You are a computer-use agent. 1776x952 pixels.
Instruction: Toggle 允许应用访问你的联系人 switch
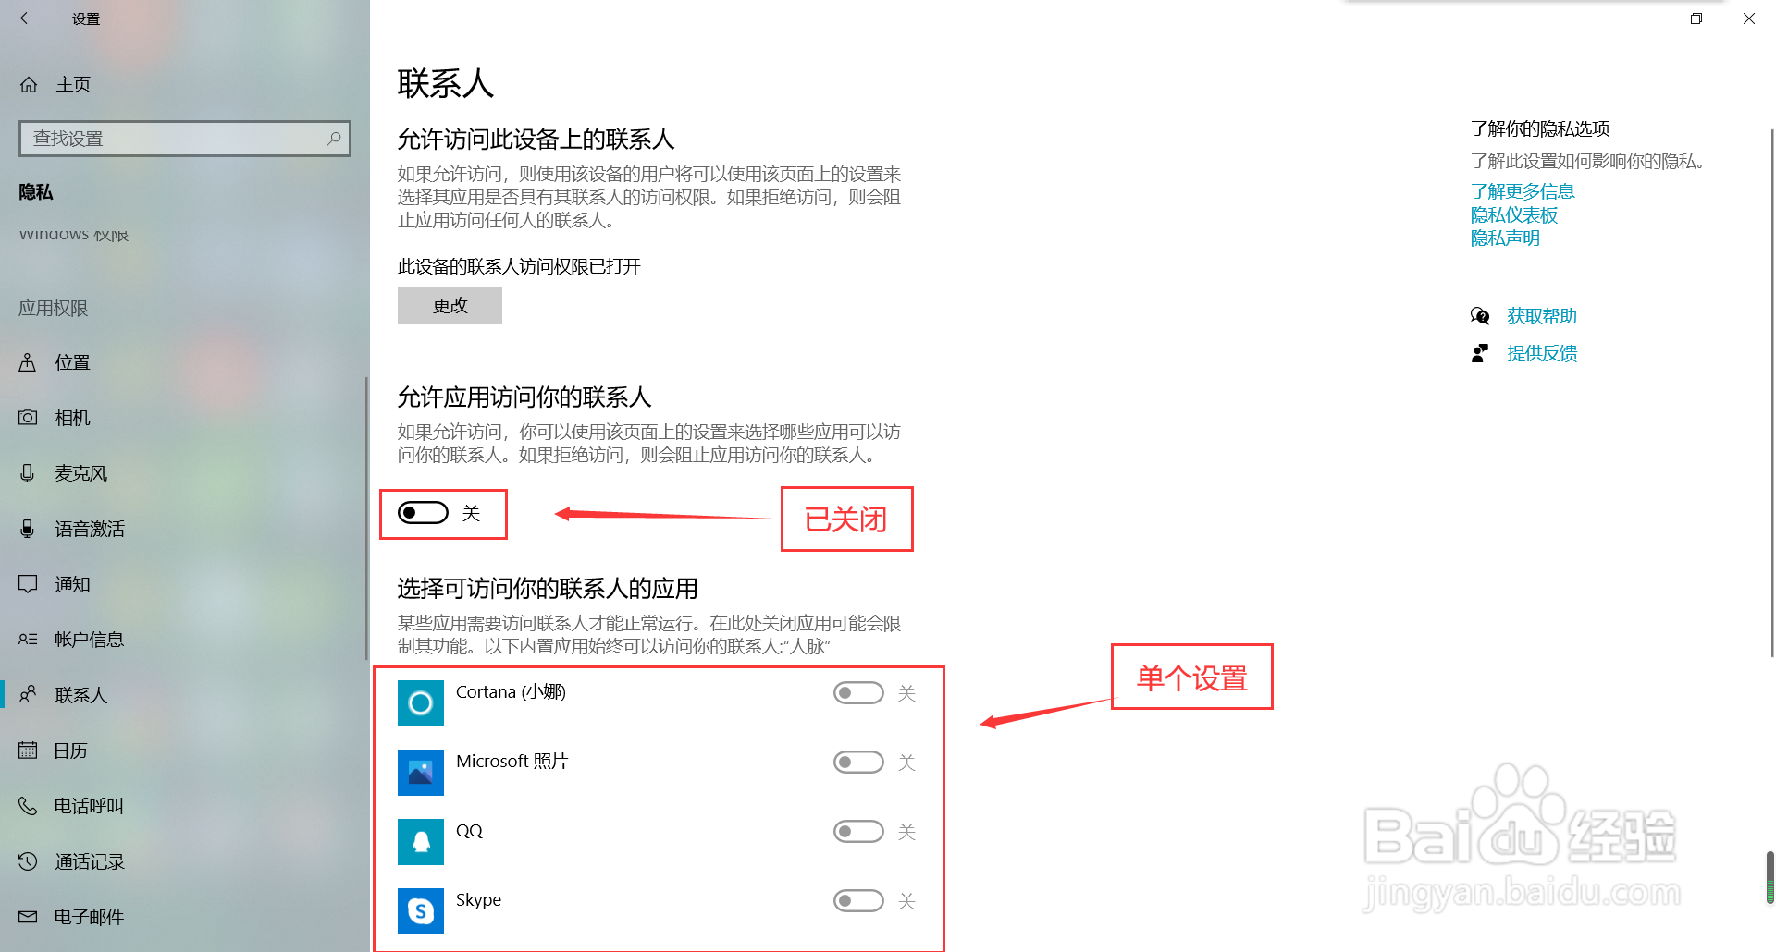tap(423, 513)
